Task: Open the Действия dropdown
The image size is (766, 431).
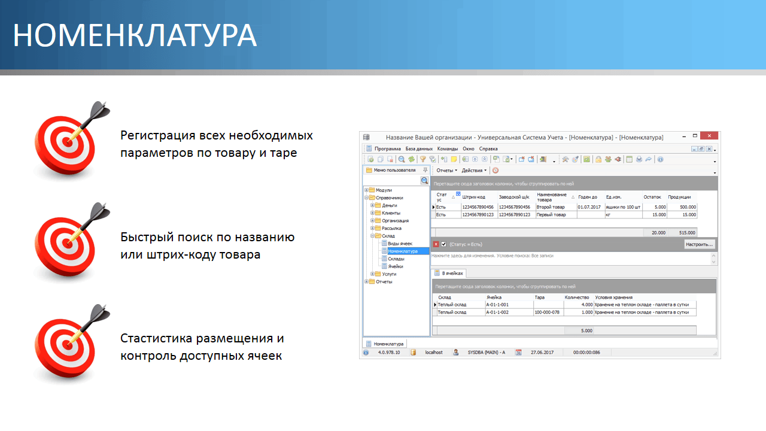Action: click(x=474, y=171)
